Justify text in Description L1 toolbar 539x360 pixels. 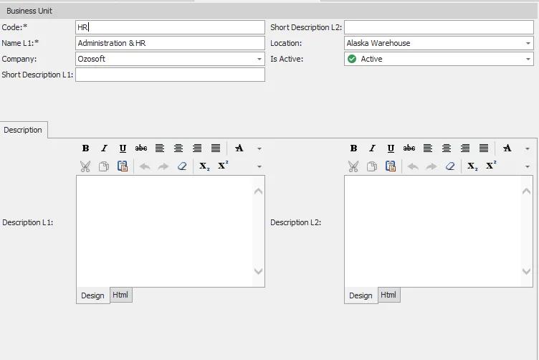pos(216,148)
